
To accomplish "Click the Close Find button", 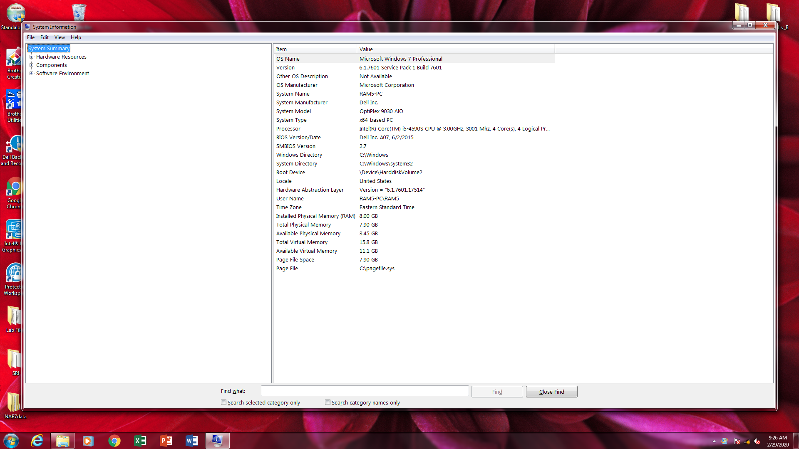I will [551, 392].
